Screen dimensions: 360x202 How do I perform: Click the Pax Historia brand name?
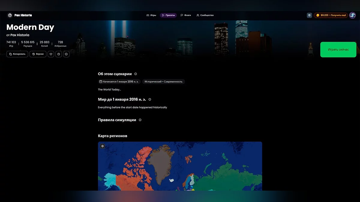23,15
